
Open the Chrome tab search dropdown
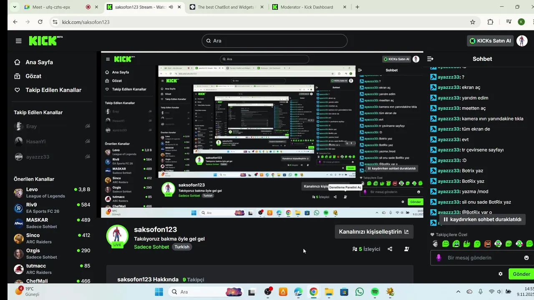pos(15,7)
